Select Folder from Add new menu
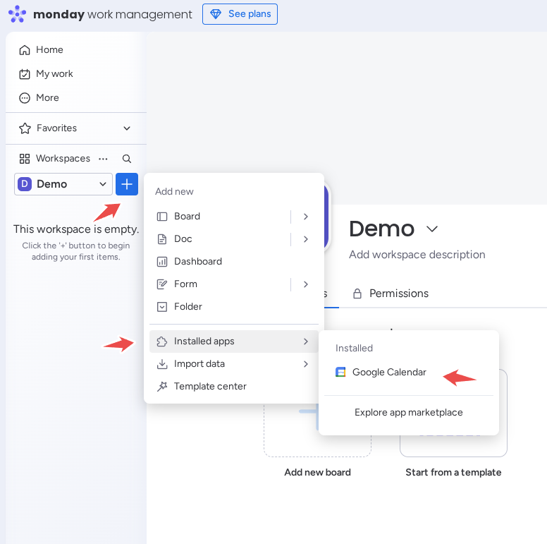The width and height of the screenshot is (547, 544). pyautogui.click(x=234, y=307)
